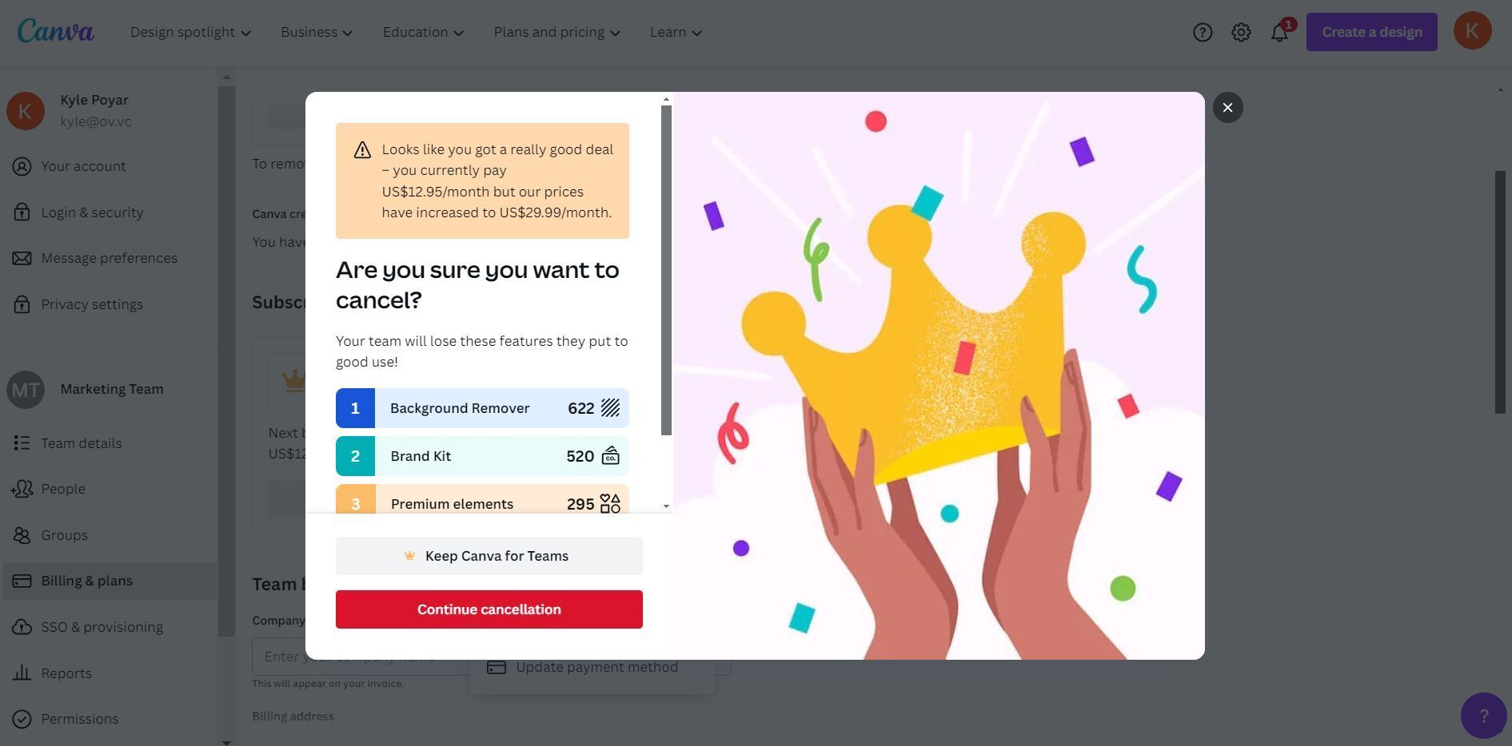1512x746 pixels.
Task: Click the dialog's vertical scrollbar
Action: point(666,270)
